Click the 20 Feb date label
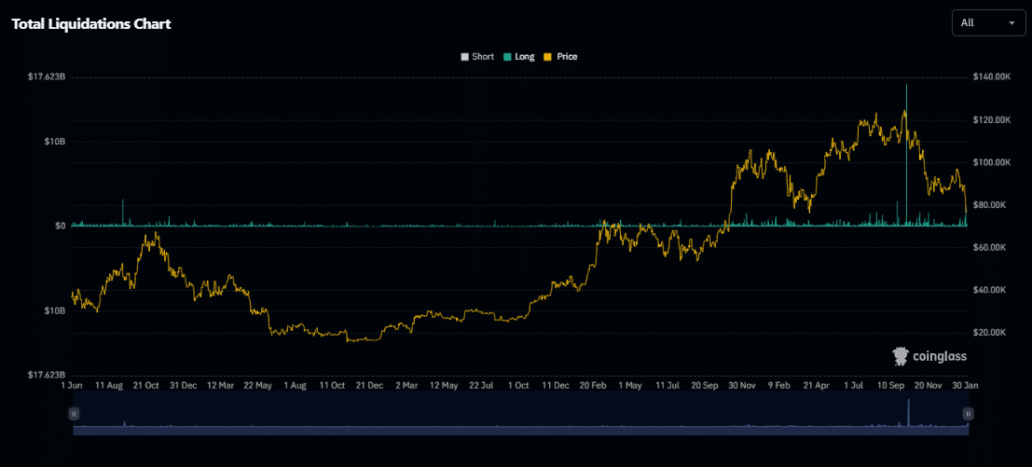The height and width of the screenshot is (467, 1032). click(594, 386)
